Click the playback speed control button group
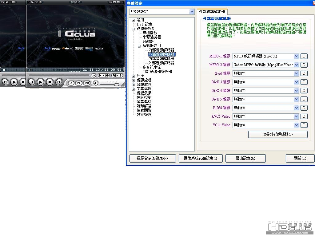Viewport: 315px width, 236px height. pos(104,76)
